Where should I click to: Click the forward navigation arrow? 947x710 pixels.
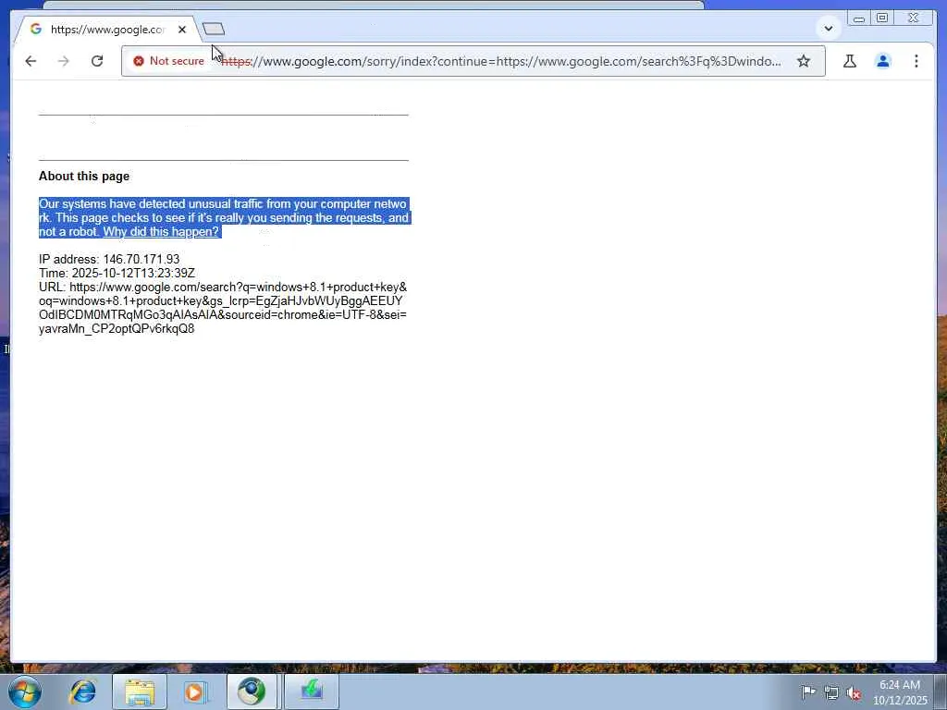[64, 61]
